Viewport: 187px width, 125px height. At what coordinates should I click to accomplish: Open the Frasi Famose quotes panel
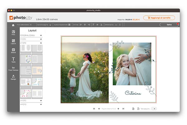click(x=13, y=69)
